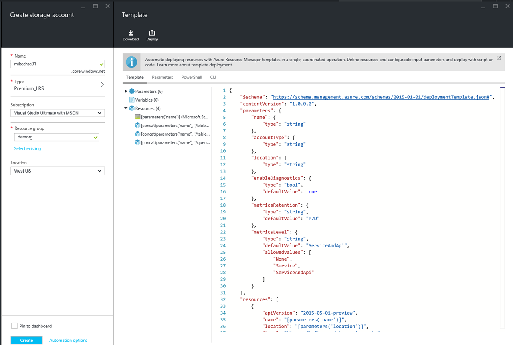Click the Resources (4) cube icon
Viewport: 513px width, 345px height.
(131, 108)
